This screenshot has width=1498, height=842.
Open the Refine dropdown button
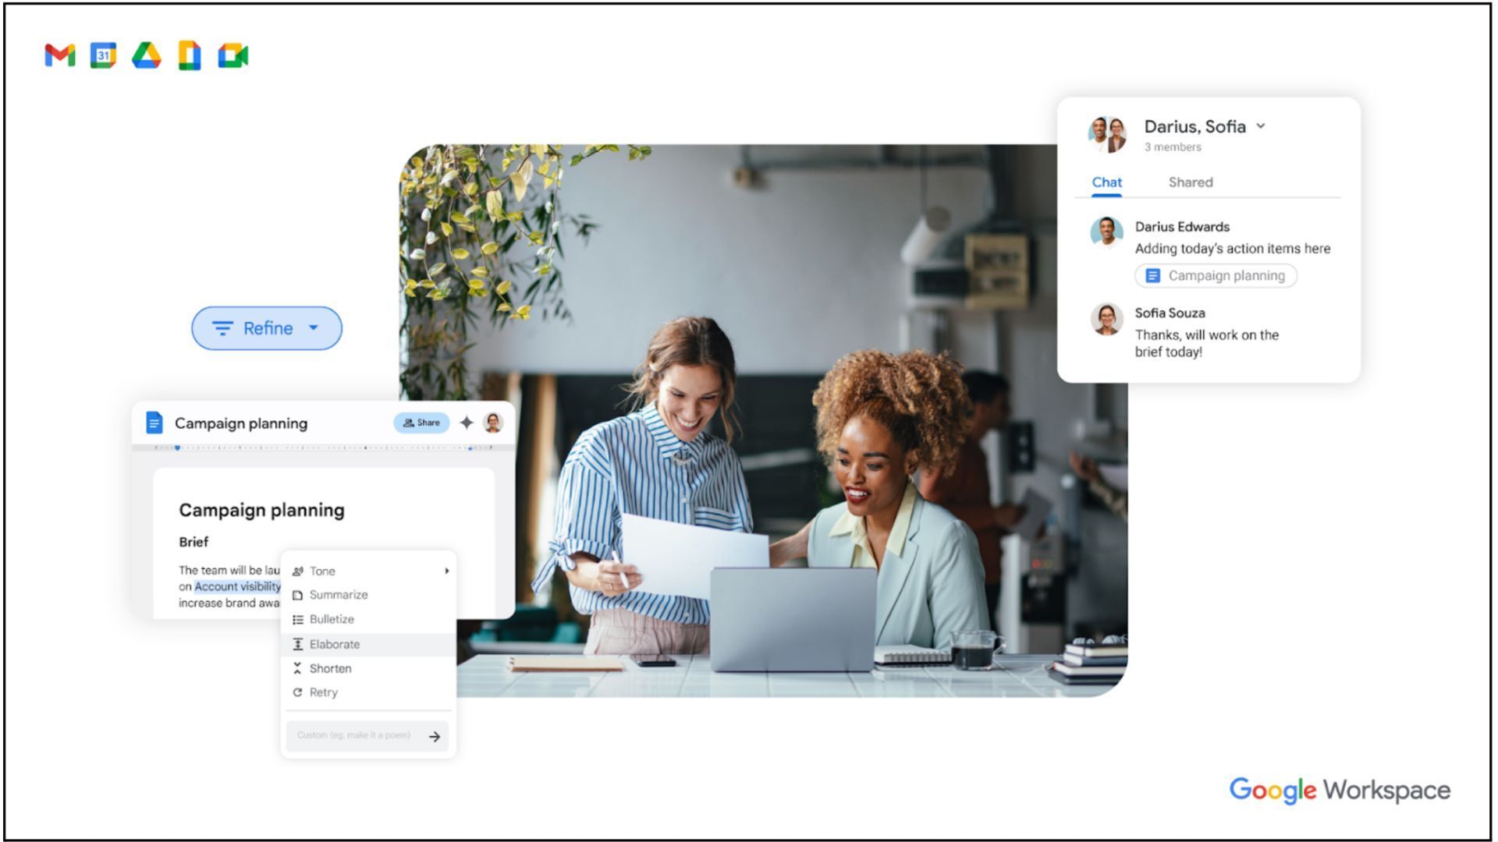[267, 328]
